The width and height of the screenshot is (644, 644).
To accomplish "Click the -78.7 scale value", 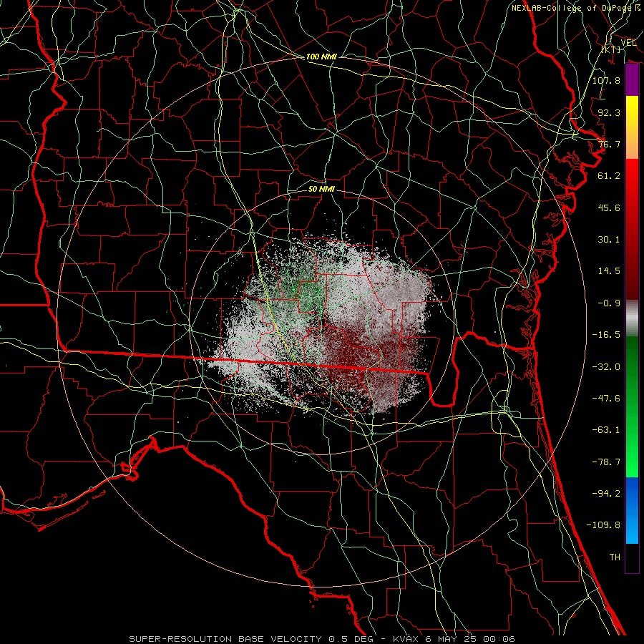I will tap(606, 462).
